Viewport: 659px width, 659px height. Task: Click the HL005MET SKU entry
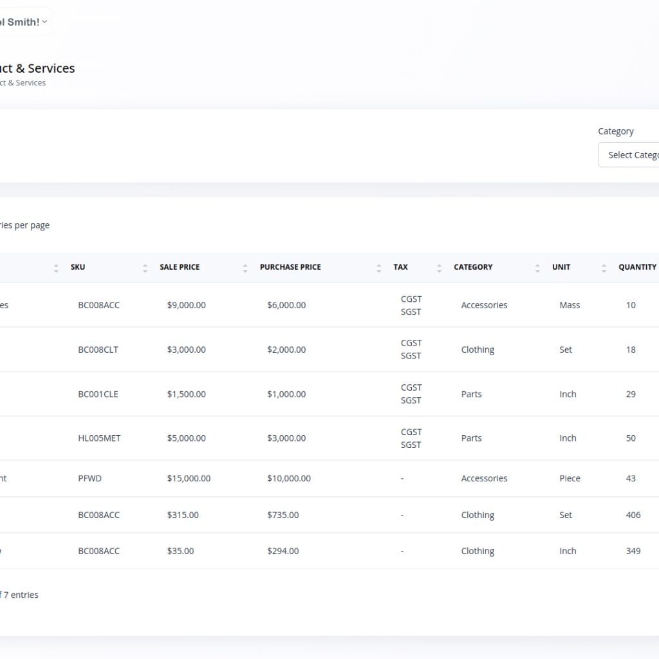point(99,438)
